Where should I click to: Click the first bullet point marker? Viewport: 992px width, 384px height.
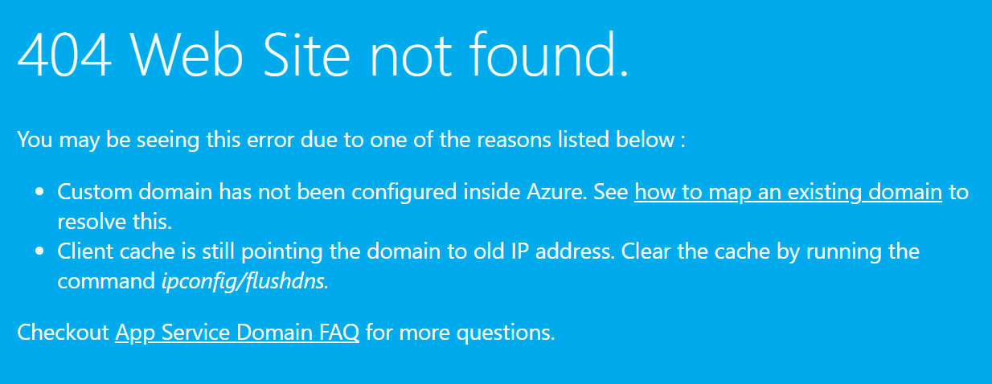click(x=39, y=194)
